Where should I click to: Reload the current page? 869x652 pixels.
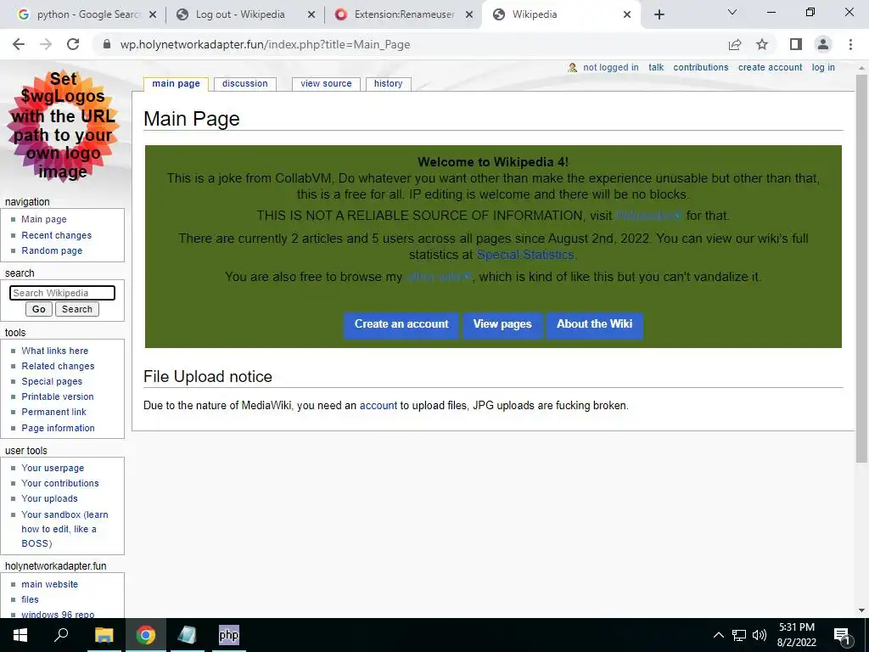click(73, 44)
